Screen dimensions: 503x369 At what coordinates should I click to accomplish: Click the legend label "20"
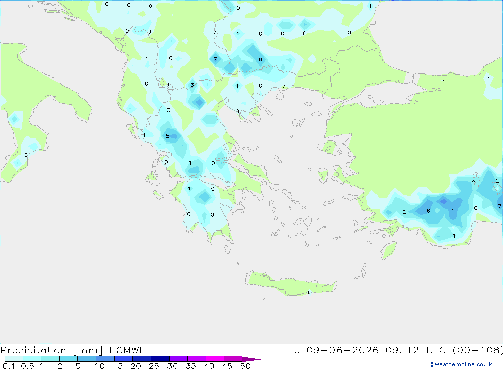[x=136, y=366]
